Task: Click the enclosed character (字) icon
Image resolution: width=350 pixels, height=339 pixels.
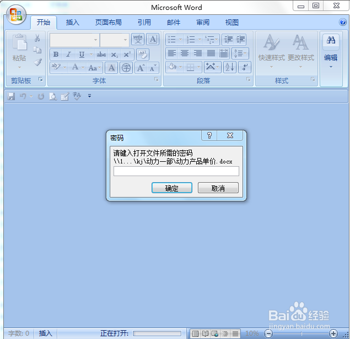Action: pos(126,68)
